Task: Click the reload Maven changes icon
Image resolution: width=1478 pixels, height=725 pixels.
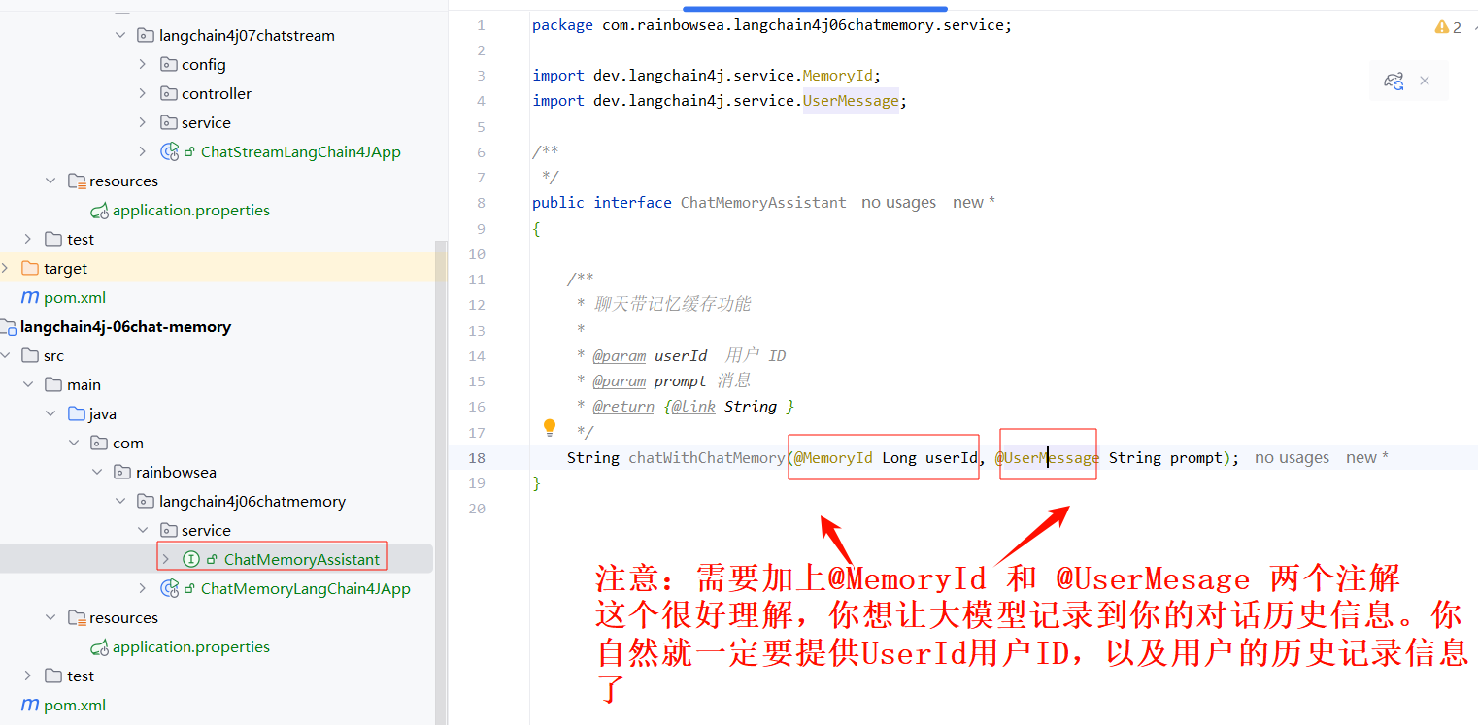Action: point(1394,82)
